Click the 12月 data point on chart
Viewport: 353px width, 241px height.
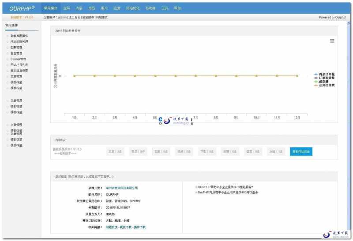297,76
